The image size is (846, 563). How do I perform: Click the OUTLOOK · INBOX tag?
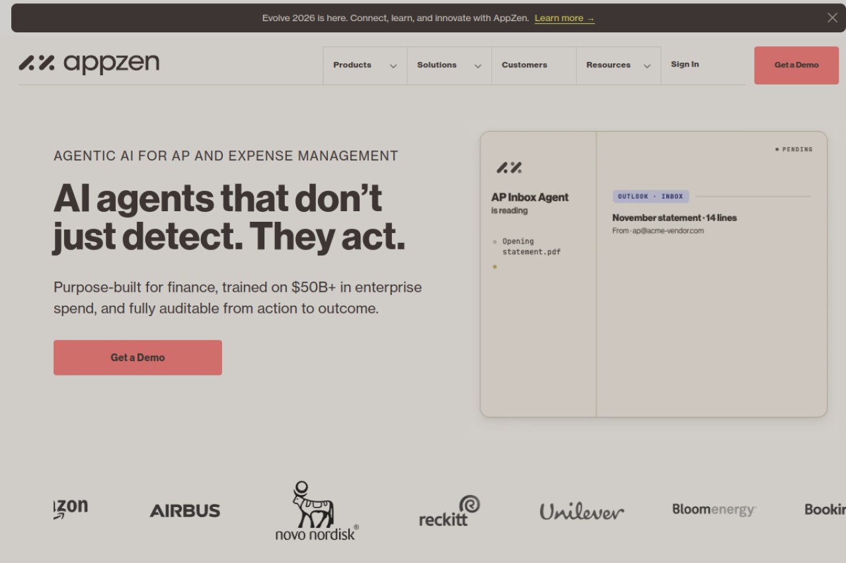tap(651, 197)
